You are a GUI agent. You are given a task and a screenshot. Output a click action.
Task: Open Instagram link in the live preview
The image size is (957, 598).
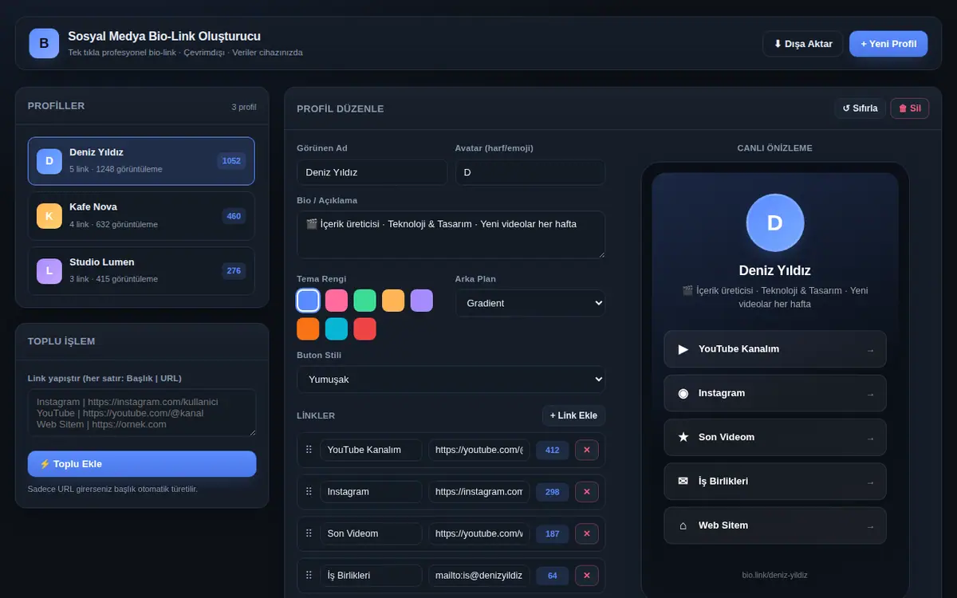(x=774, y=393)
